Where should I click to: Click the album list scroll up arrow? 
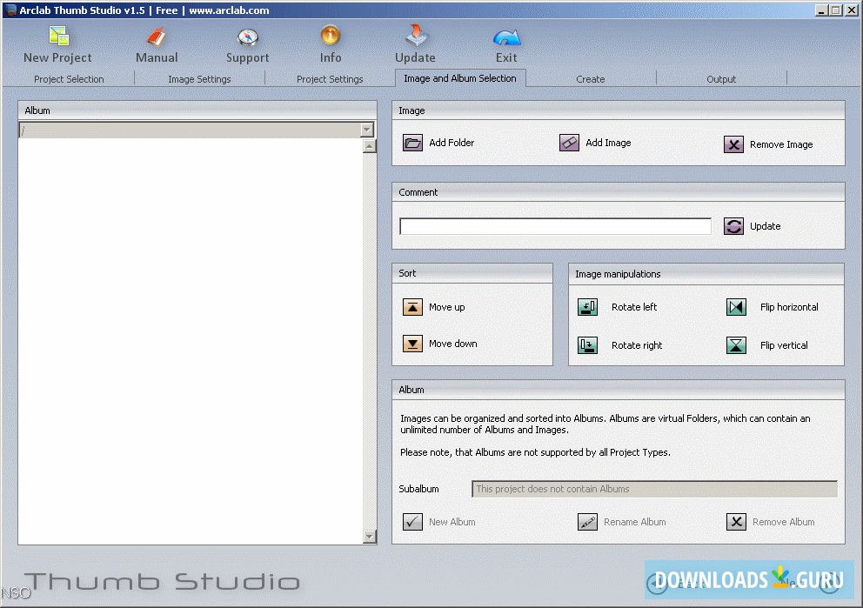[x=370, y=146]
